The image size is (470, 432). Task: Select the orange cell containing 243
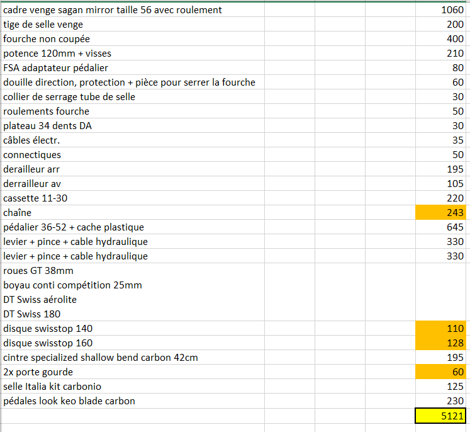point(440,213)
